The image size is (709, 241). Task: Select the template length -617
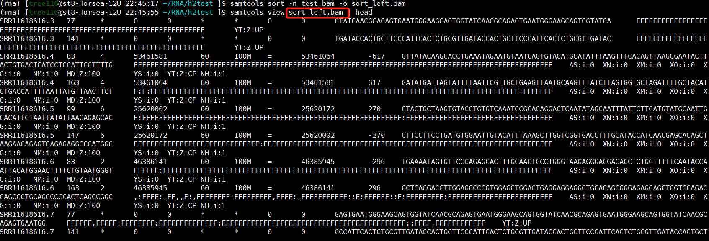376,56
